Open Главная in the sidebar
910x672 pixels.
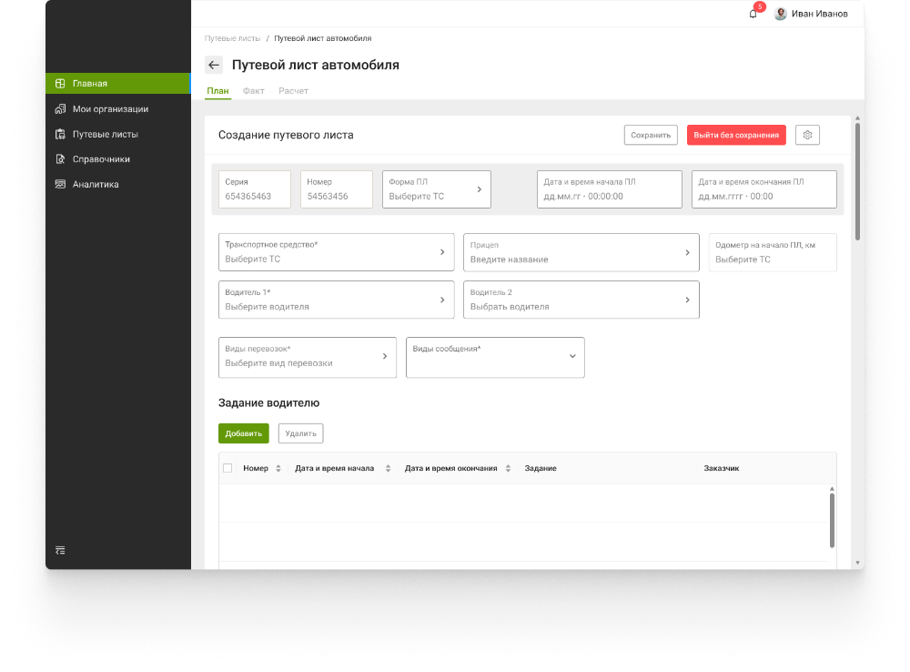coord(117,84)
